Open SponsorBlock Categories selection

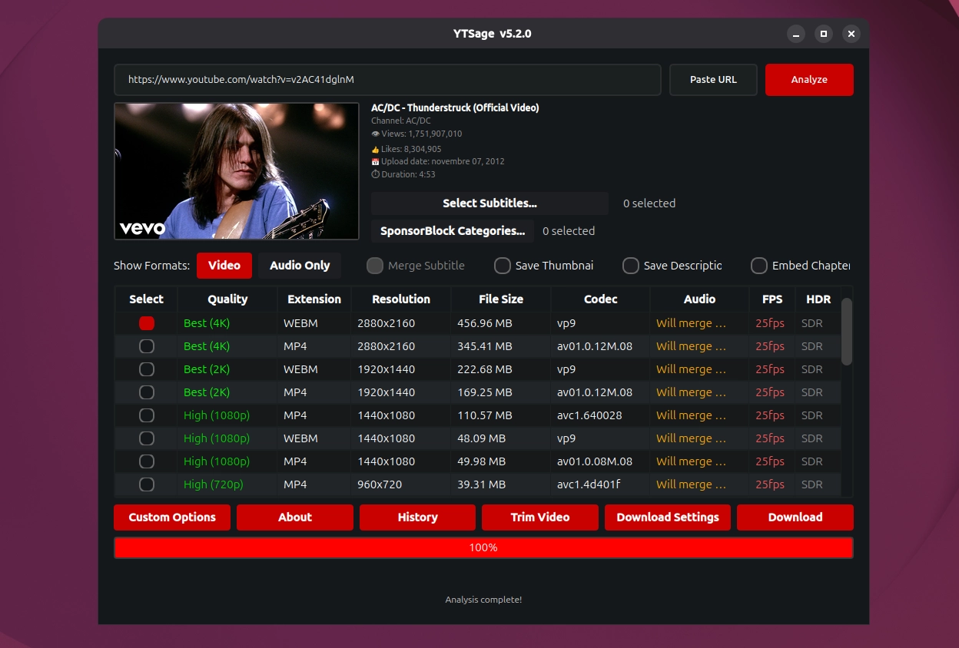[x=453, y=231]
